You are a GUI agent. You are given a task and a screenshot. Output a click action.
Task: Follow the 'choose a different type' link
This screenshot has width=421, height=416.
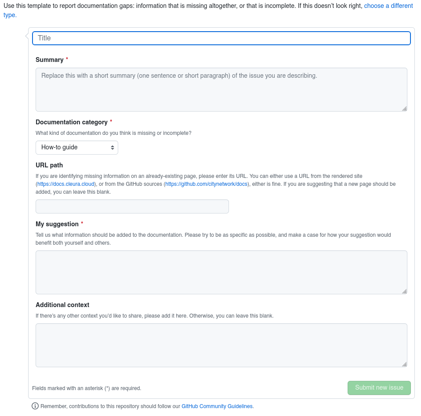[x=388, y=5]
